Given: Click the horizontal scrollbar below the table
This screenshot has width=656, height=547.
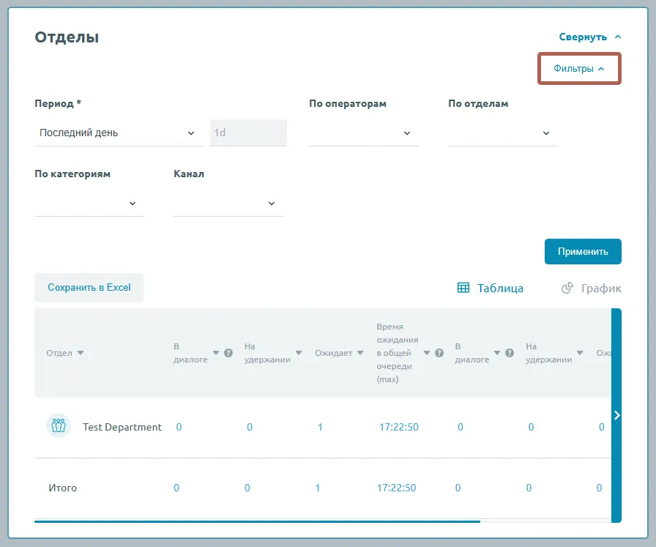Looking at the screenshot, I should (256, 521).
